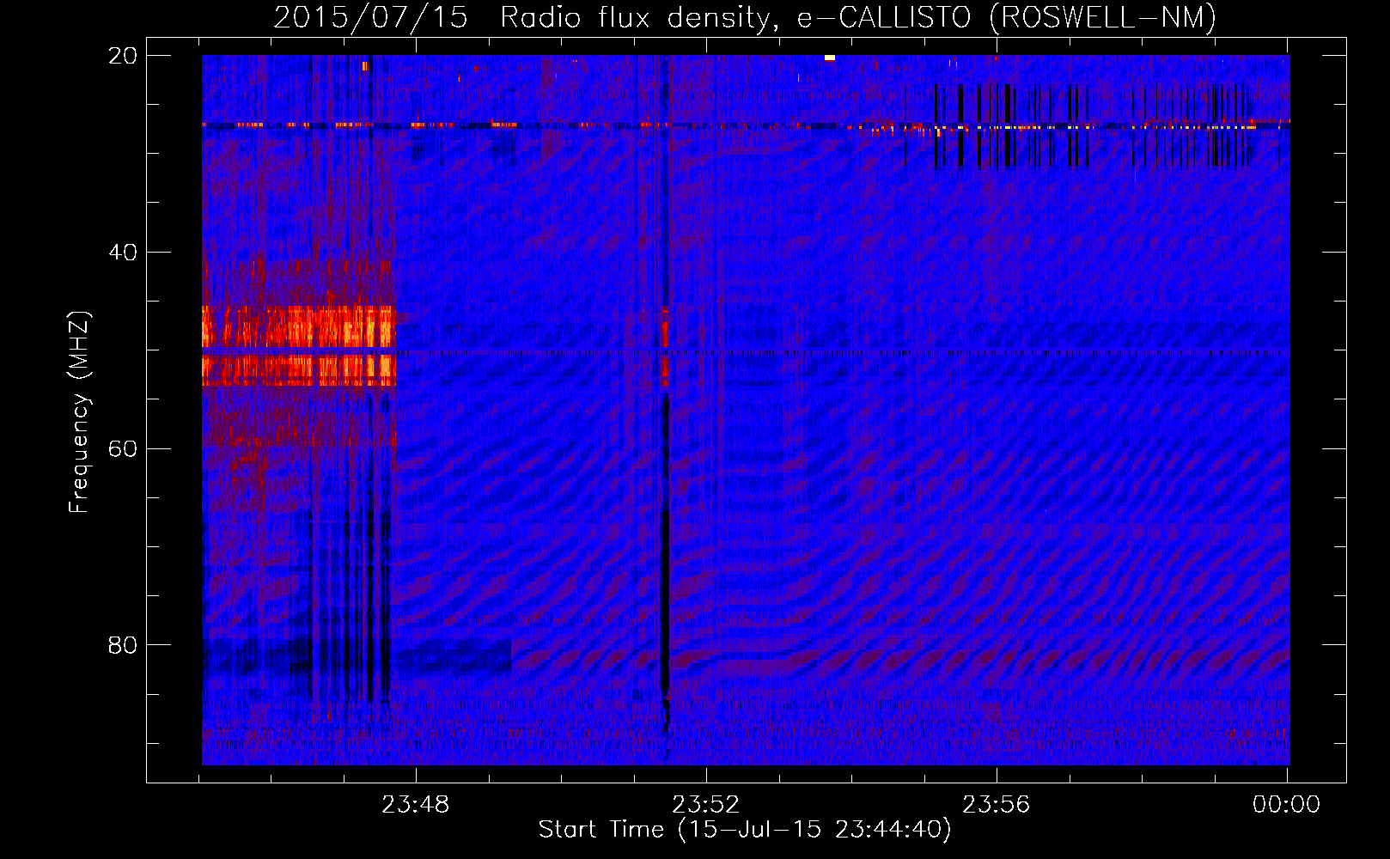Click the 'Frequency (MHZ)' axis label
The height and width of the screenshot is (859, 1390).
[x=79, y=412]
